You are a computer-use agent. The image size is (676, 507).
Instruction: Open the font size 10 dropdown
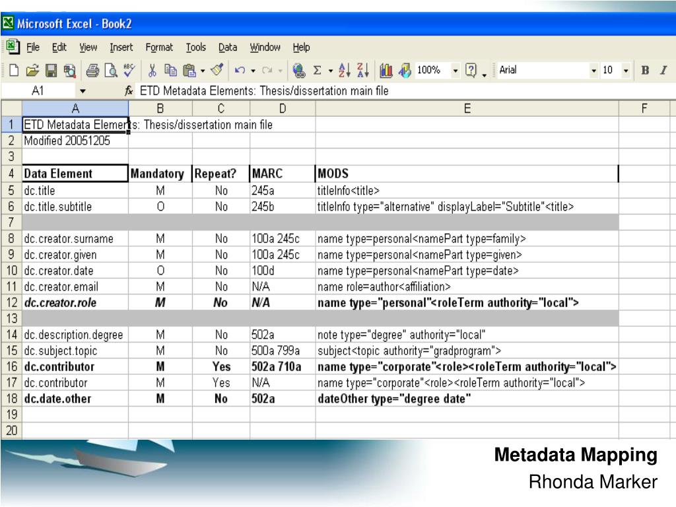[x=626, y=70]
